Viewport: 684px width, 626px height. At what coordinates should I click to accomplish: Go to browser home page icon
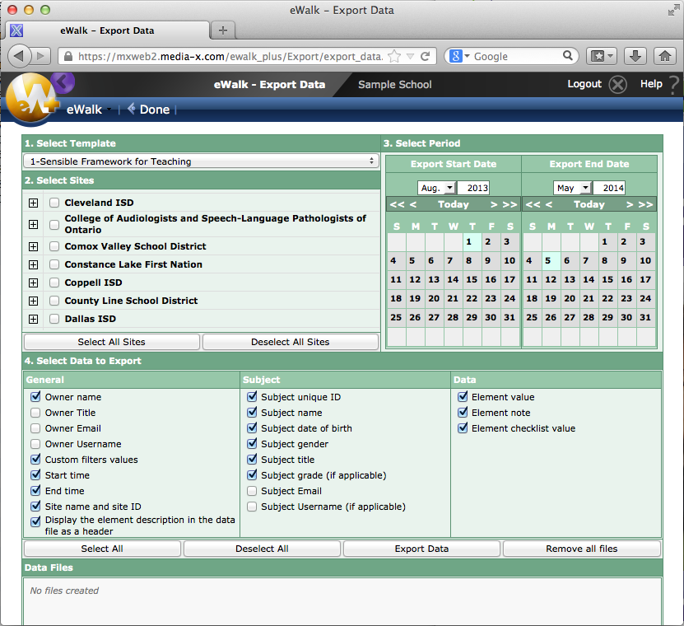click(x=665, y=56)
